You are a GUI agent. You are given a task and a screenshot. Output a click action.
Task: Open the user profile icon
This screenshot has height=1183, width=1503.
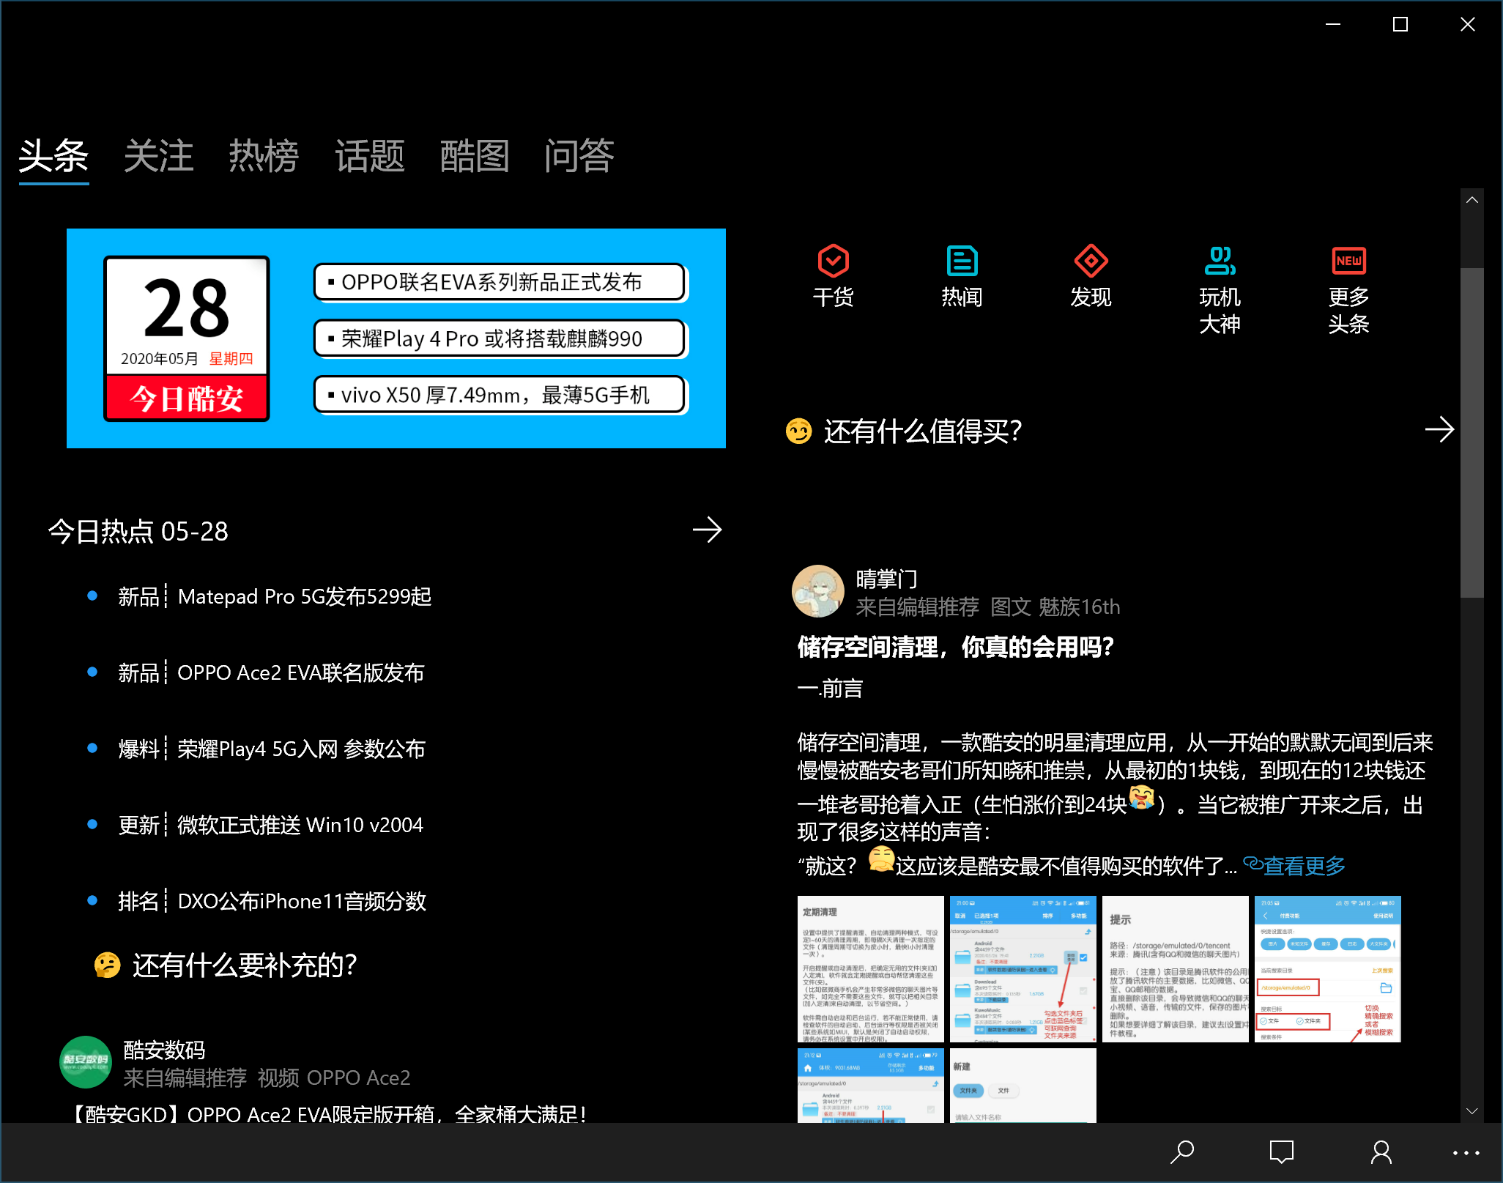(1381, 1152)
